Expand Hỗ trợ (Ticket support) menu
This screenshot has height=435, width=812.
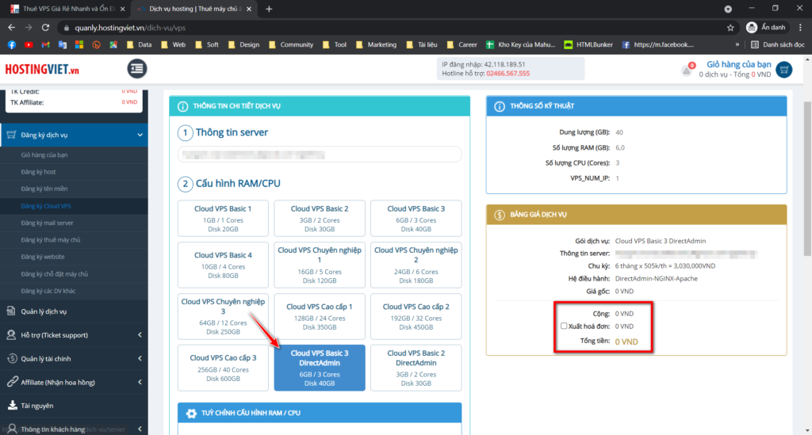140,334
